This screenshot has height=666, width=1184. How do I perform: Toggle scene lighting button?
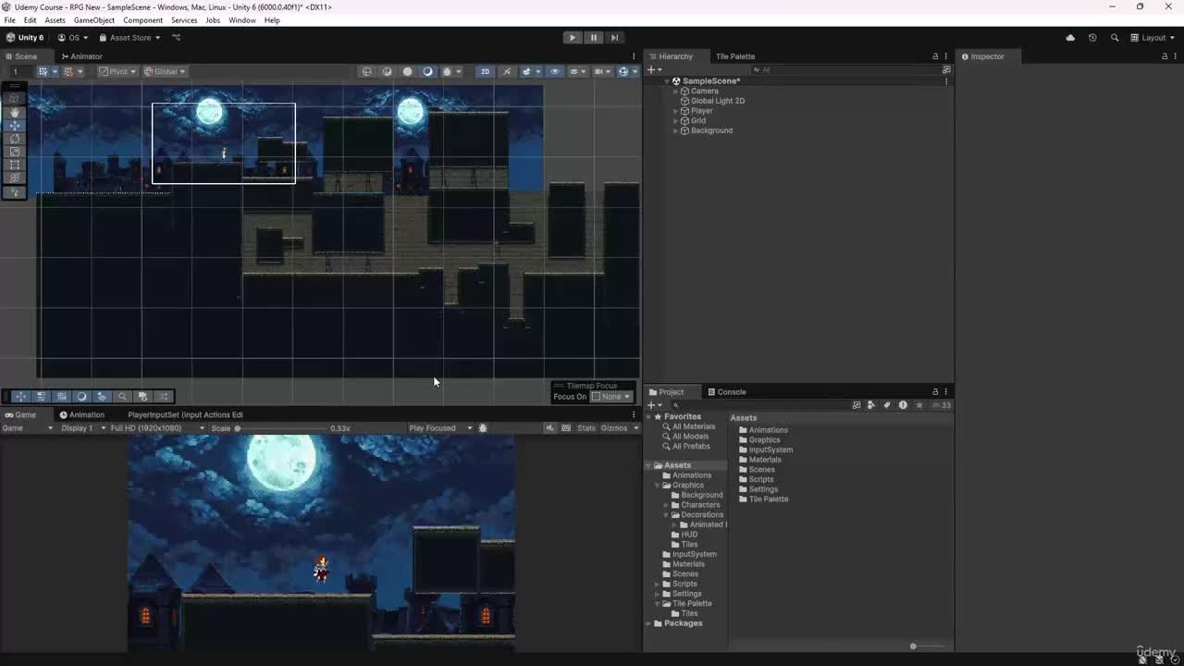click(x=507, y=71)
